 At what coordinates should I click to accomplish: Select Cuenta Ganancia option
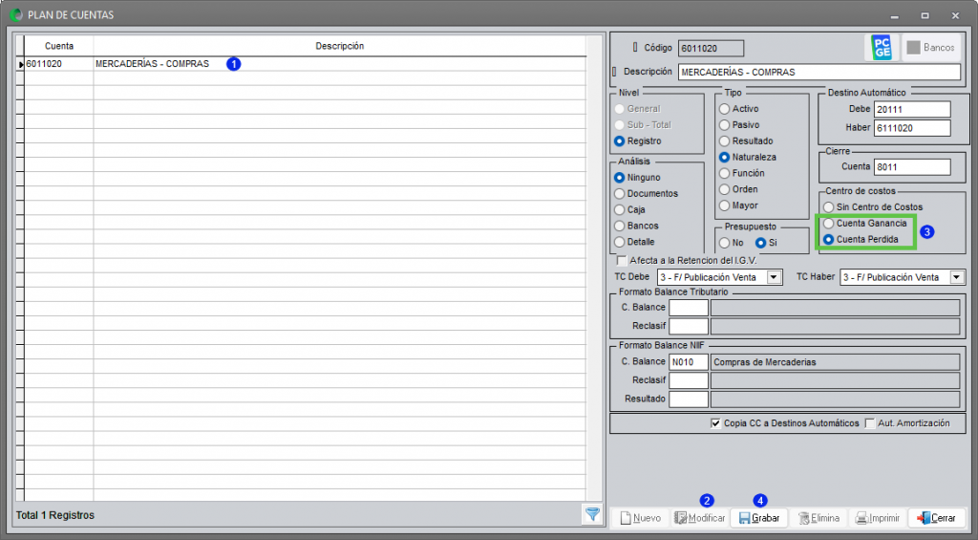pyautogui.click(x=828, y=224)
